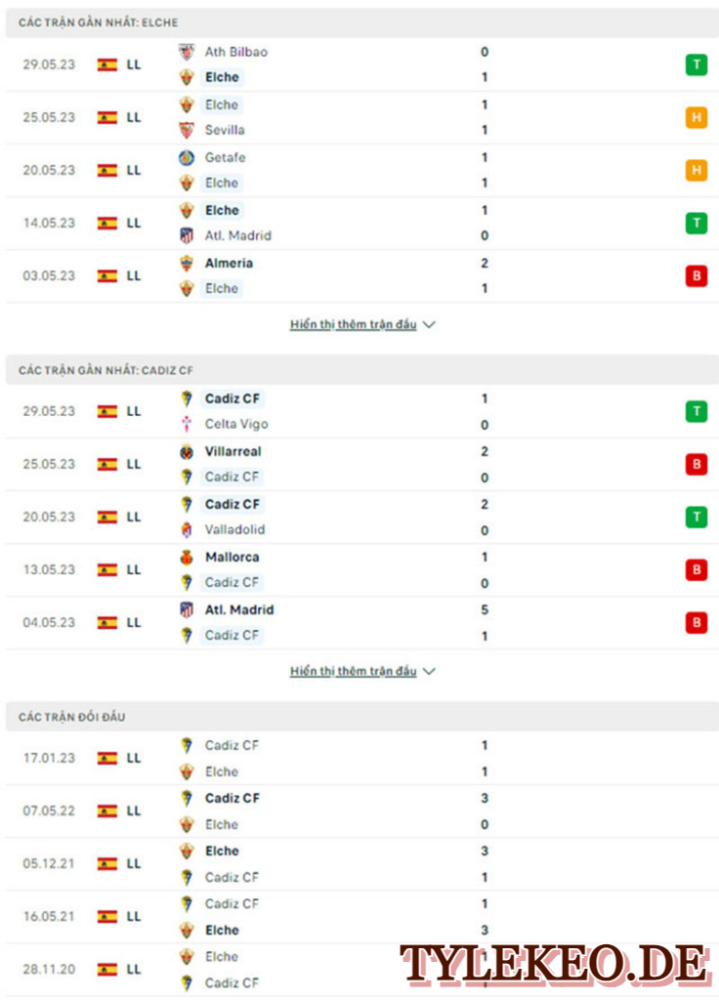Click orange H badge for Elche-Sevilla match

tap(696, 117)
